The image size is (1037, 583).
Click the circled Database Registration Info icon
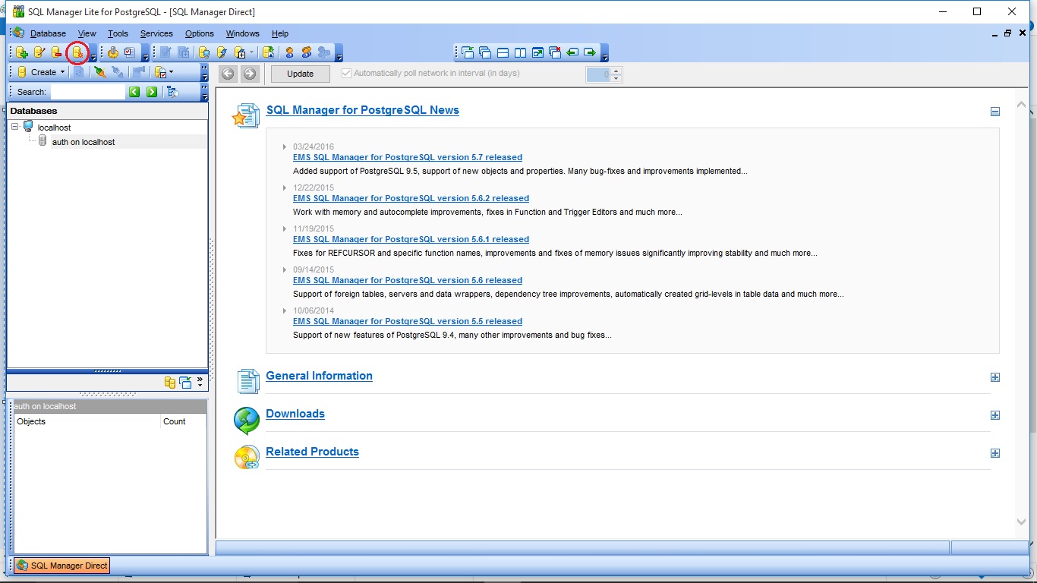[77, 52]
